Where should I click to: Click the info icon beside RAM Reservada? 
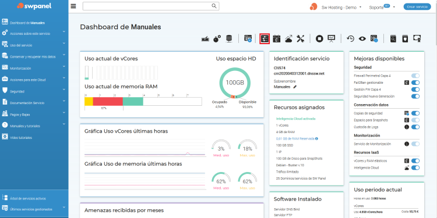(316, 138)
